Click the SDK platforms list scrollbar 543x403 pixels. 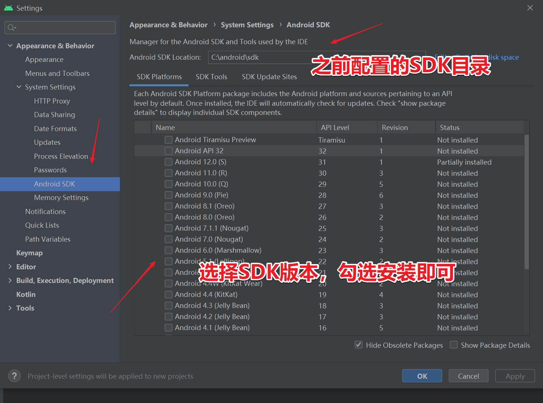click(x=526, y=201)
